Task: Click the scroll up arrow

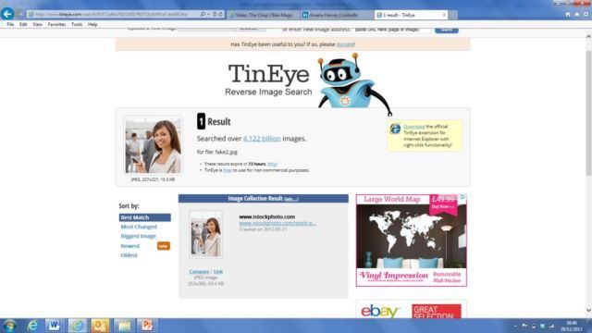Action: point(588,37)
